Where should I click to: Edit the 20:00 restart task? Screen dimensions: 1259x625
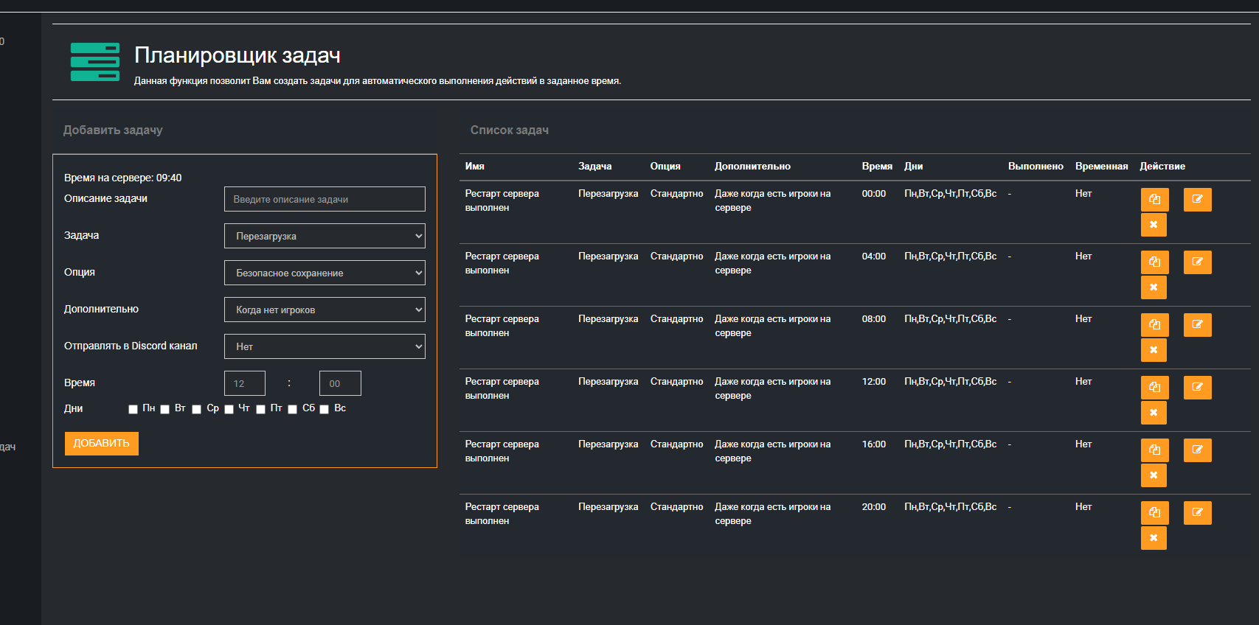point(1197,513)
